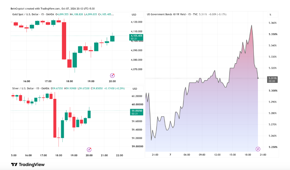
Task: Click the 06:00 time label on the bond chart
Action: click(x=187, y=155)
